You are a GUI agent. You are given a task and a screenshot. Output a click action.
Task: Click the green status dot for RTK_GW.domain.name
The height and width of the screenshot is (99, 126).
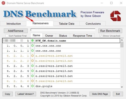click(33, 40)
